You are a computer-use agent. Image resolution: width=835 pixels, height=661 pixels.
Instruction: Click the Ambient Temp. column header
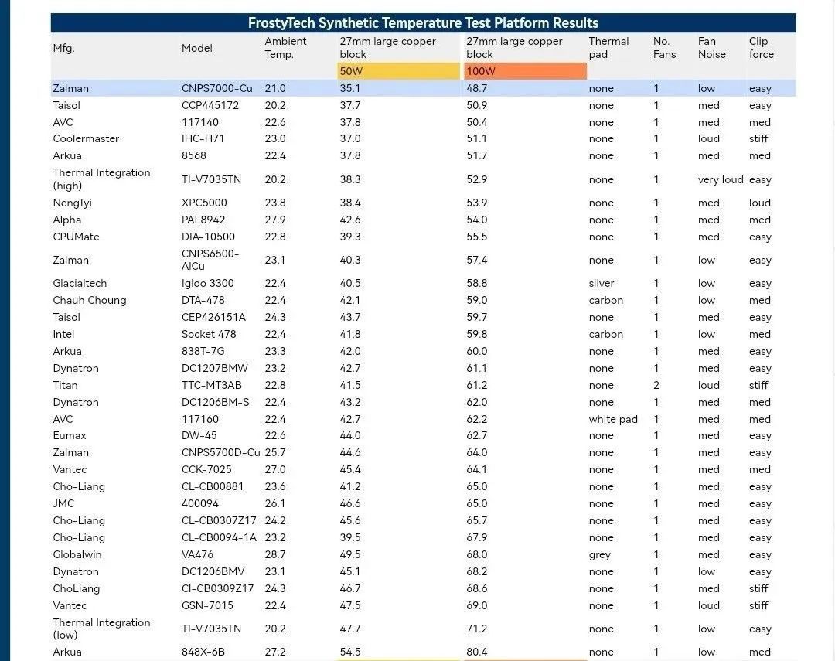[285, 48]
